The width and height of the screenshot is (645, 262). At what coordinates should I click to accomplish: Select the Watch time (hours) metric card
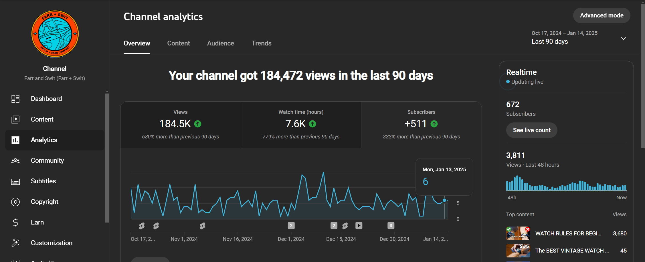click(x=301, y=125)
